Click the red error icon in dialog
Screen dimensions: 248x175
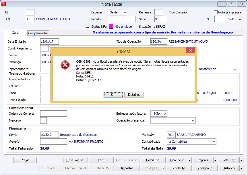pos(65,65)
